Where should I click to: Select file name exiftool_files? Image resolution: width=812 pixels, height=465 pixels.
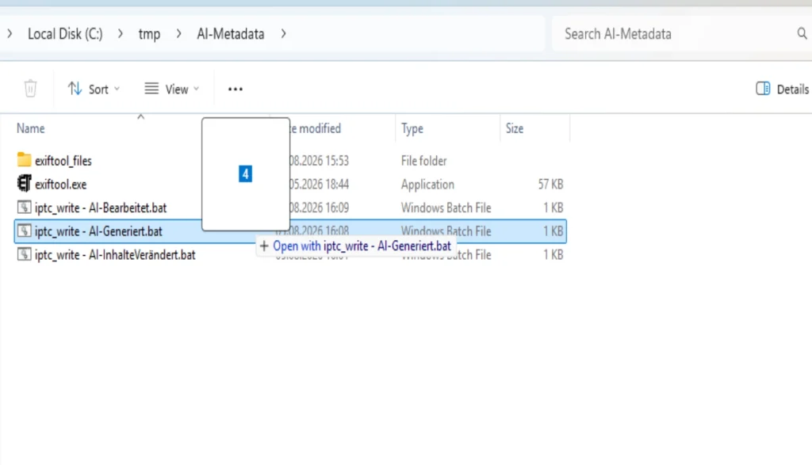click(x=63, y=161)
